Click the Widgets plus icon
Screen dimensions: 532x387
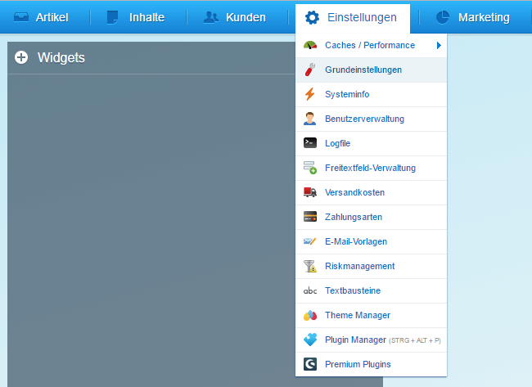point(21,57)
